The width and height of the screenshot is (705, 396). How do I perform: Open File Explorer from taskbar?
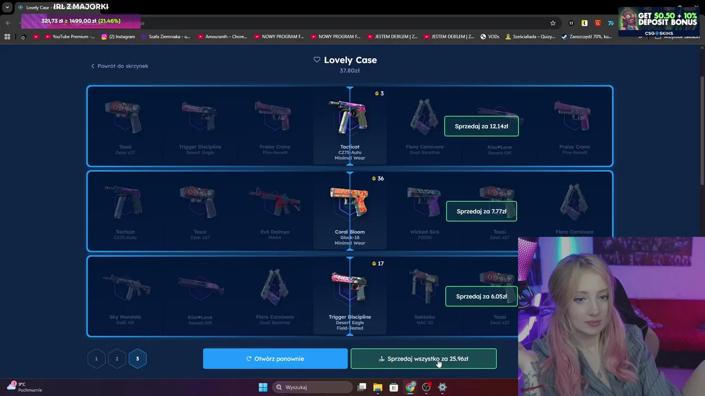[x=378, y=387]
